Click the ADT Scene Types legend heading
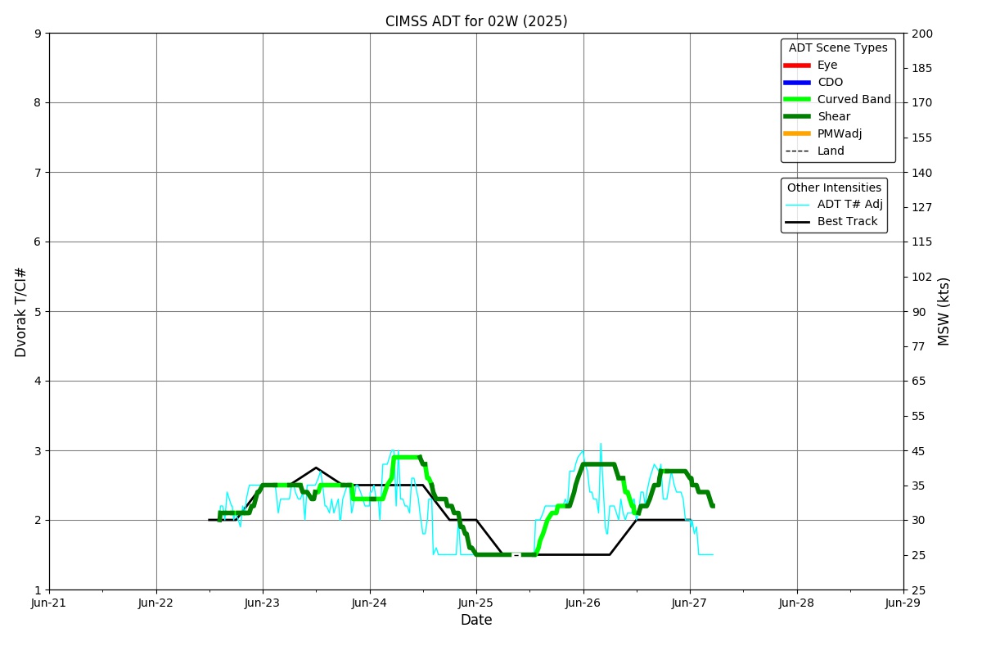 tap(837, 48)
